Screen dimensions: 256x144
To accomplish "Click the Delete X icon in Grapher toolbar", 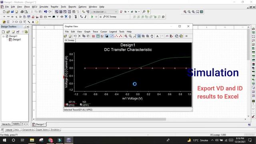I will click(79, 36).
